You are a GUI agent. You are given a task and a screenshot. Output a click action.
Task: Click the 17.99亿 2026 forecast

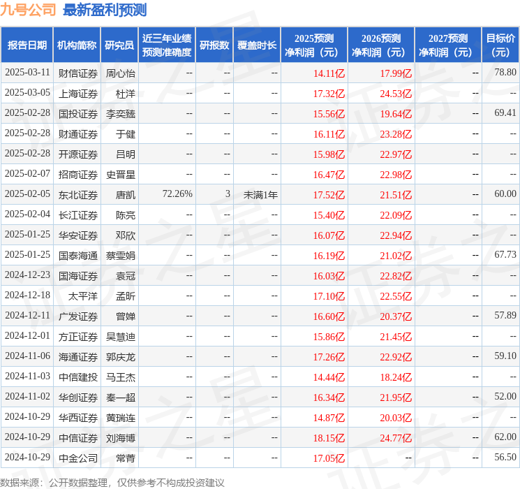coord(396,73)
